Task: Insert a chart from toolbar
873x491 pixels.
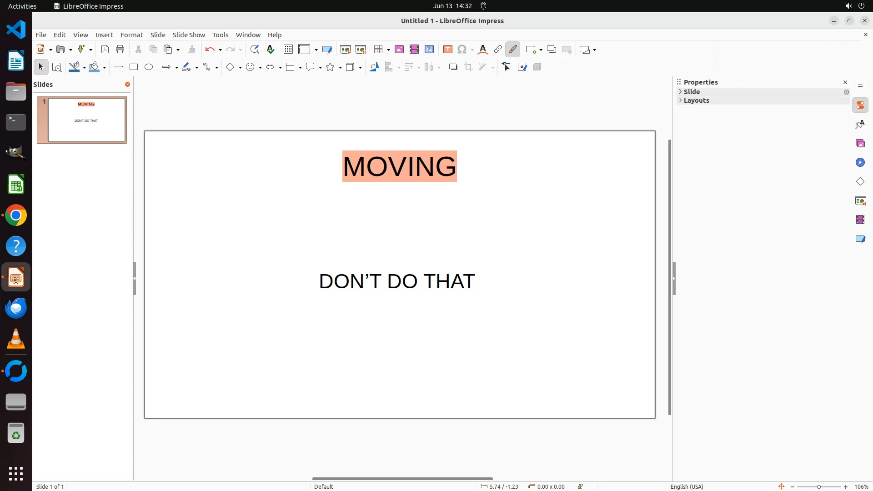Action: [429, 50]
